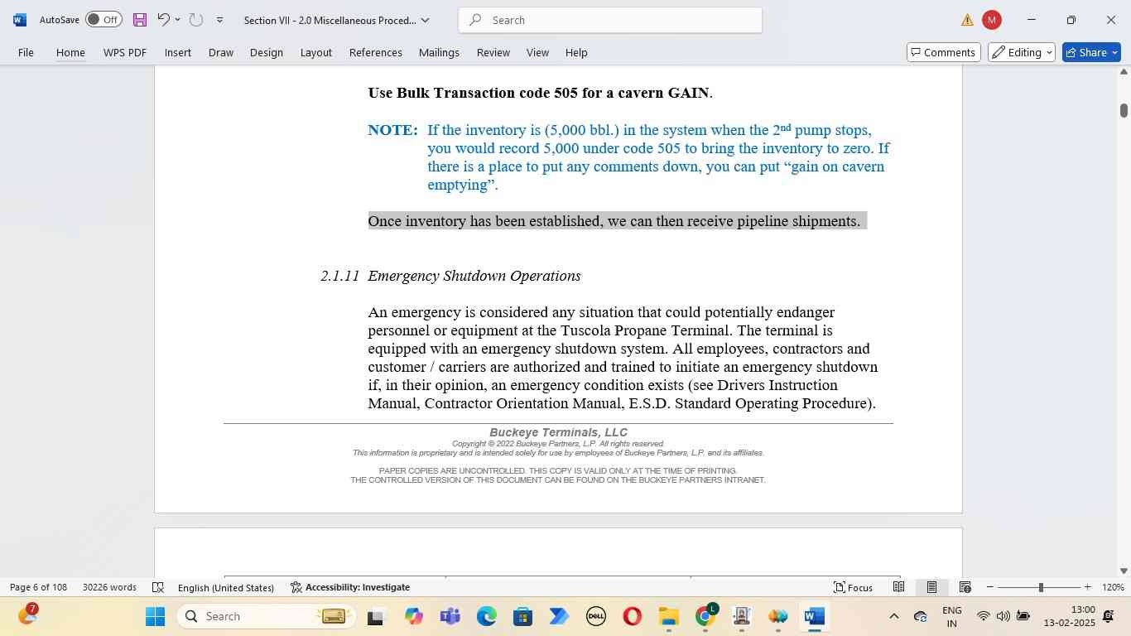Click the zoom in plus button

[1087, 587]
